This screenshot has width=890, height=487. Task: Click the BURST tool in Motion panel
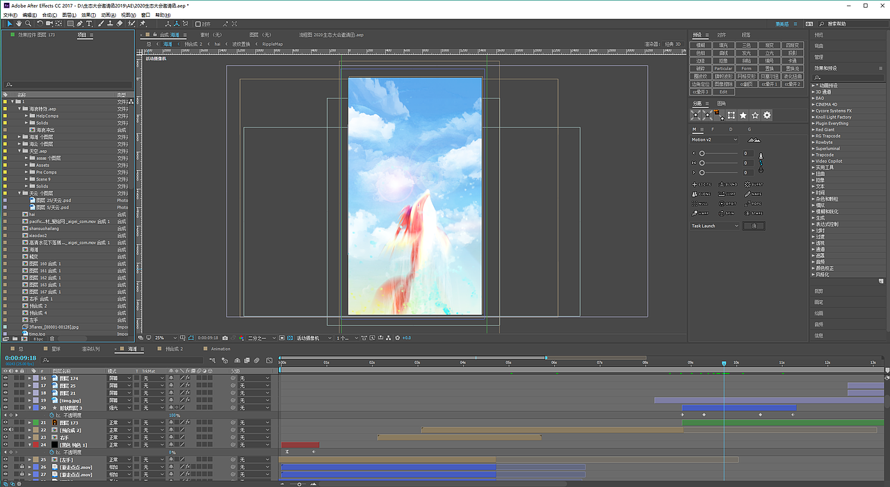[754, 185]
